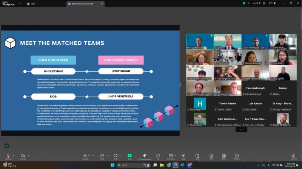
Task: Select Ben Thompson Coon video tile
Action: (x=255, y=42)
